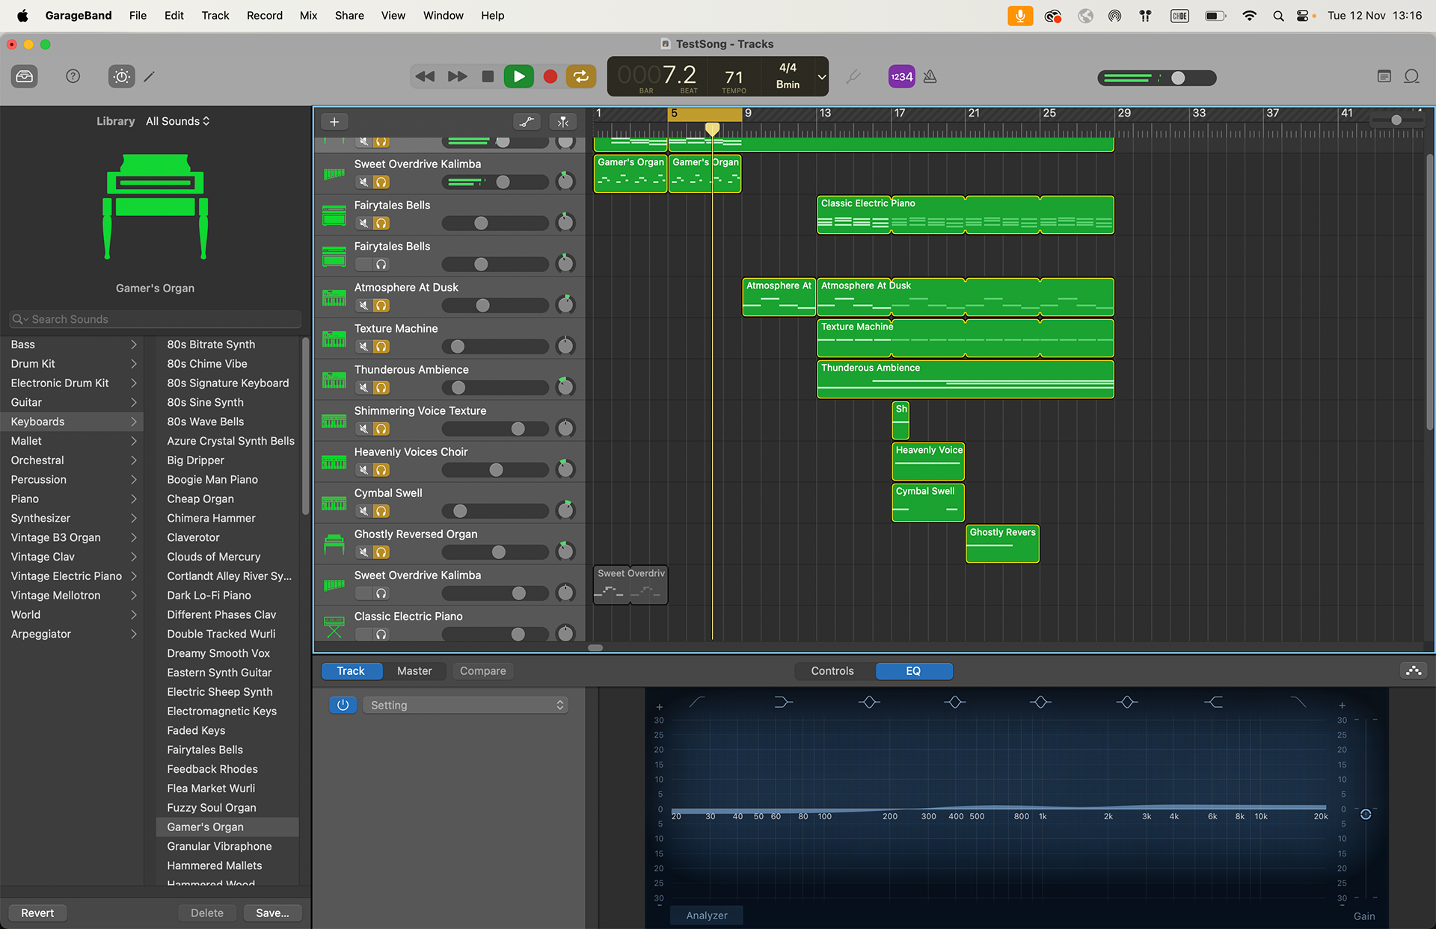Select the Track tab button
1436x929 pixels.
(351, 671)
